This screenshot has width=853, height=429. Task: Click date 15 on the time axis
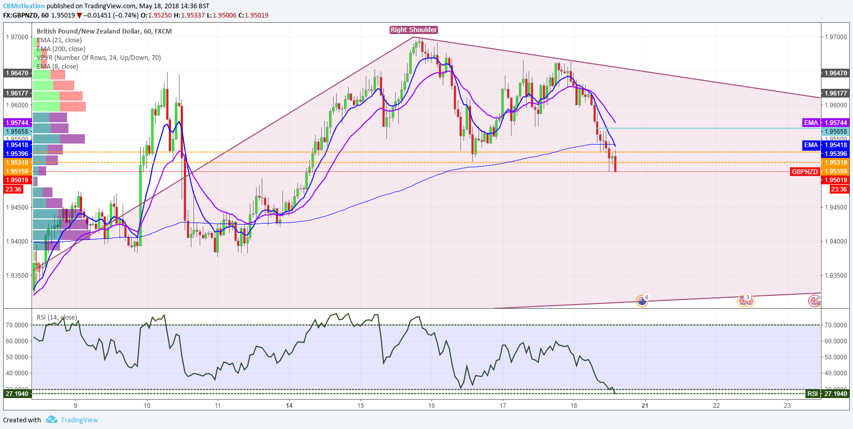click(361, 405)
